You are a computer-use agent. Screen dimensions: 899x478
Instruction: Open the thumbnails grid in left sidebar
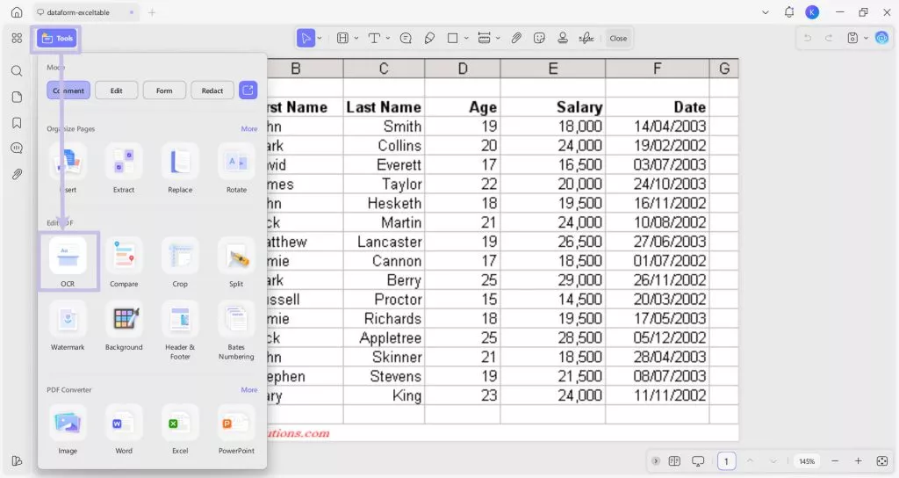pos(17,38)
